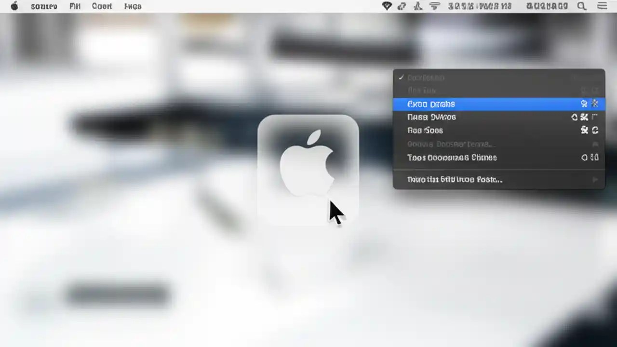This screenshot has height=347, width=617.
Task: Open Spotlight search from menu bar
Action: (581, 6)
